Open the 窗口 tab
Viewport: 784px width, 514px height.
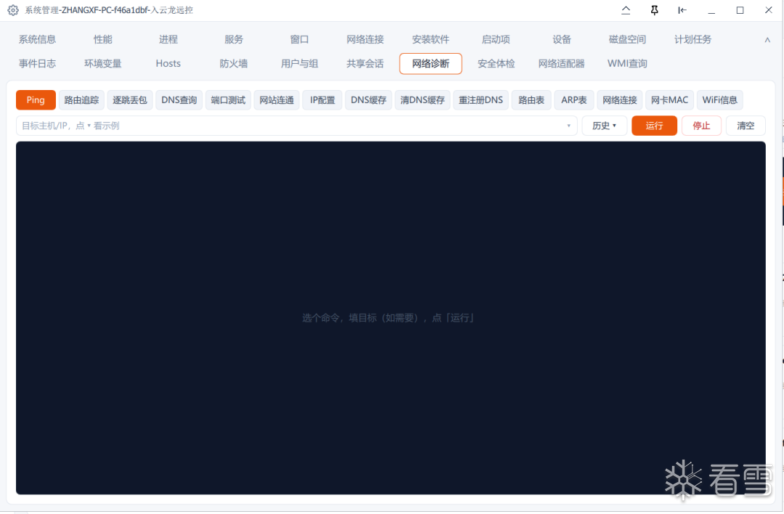(300, 39)
